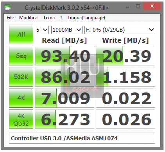Expand the test size dropdown showing 1000MB
The image size is (165, 152).
[x=67, y=30]
